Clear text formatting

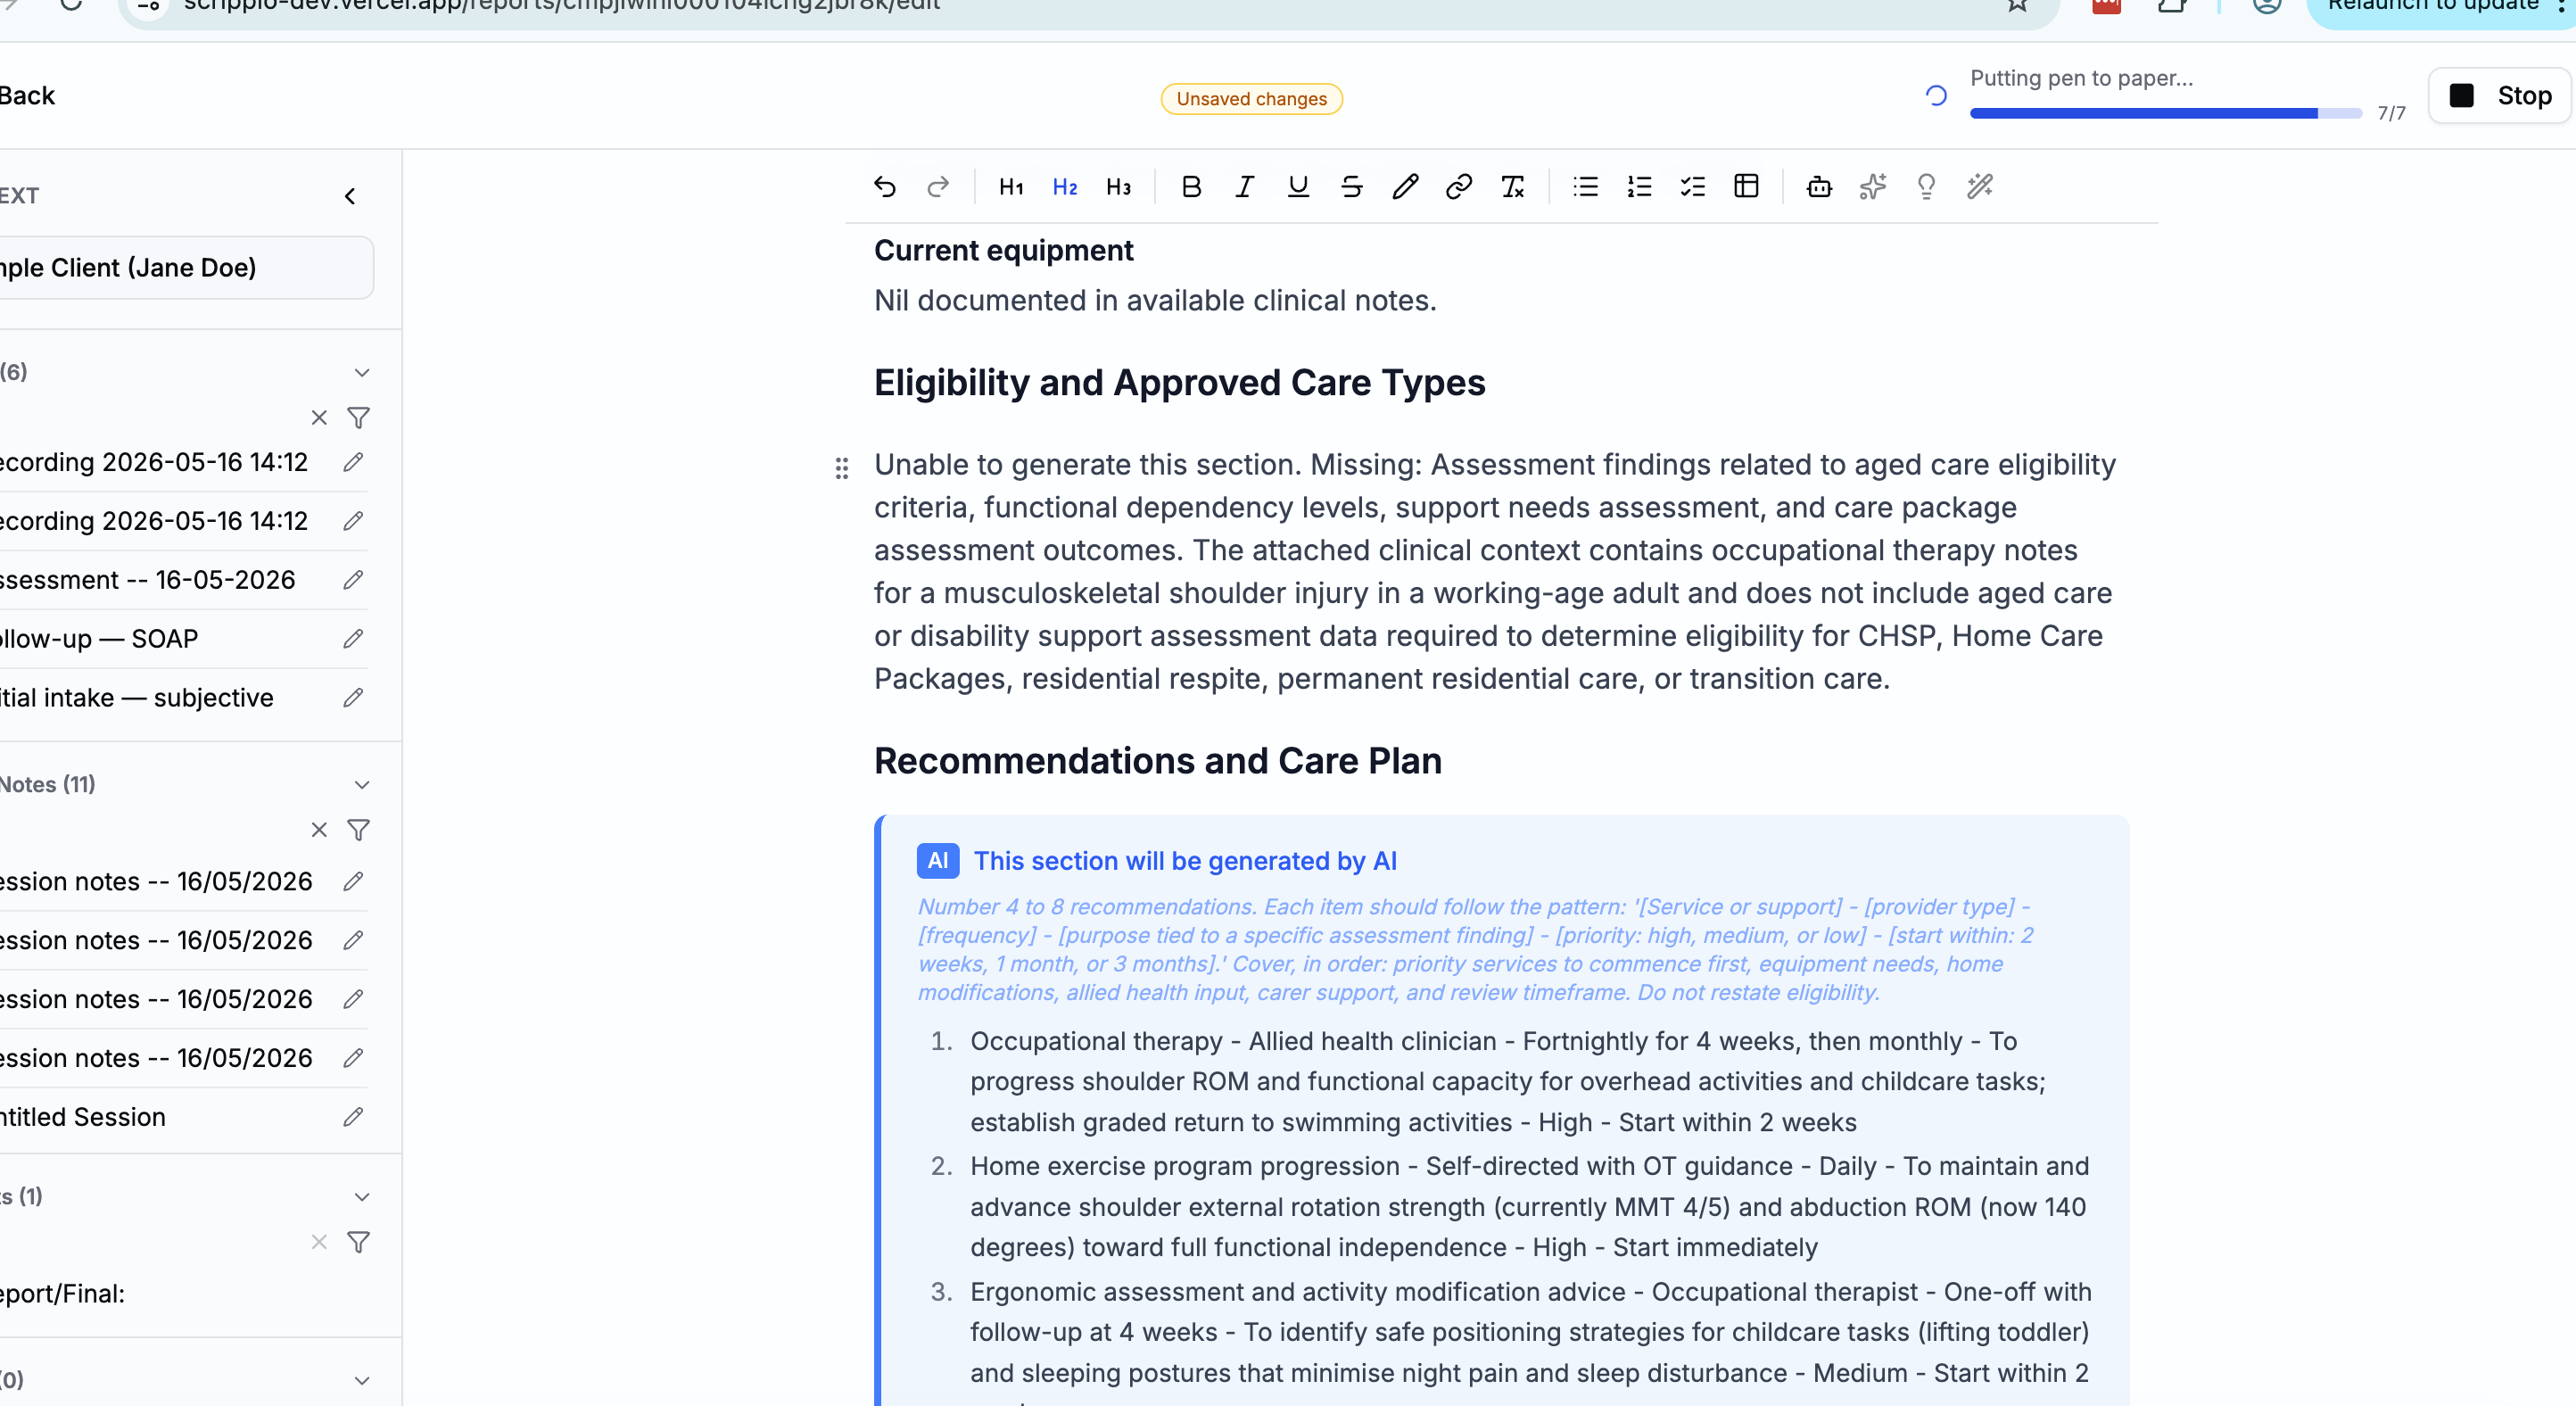1512,187
